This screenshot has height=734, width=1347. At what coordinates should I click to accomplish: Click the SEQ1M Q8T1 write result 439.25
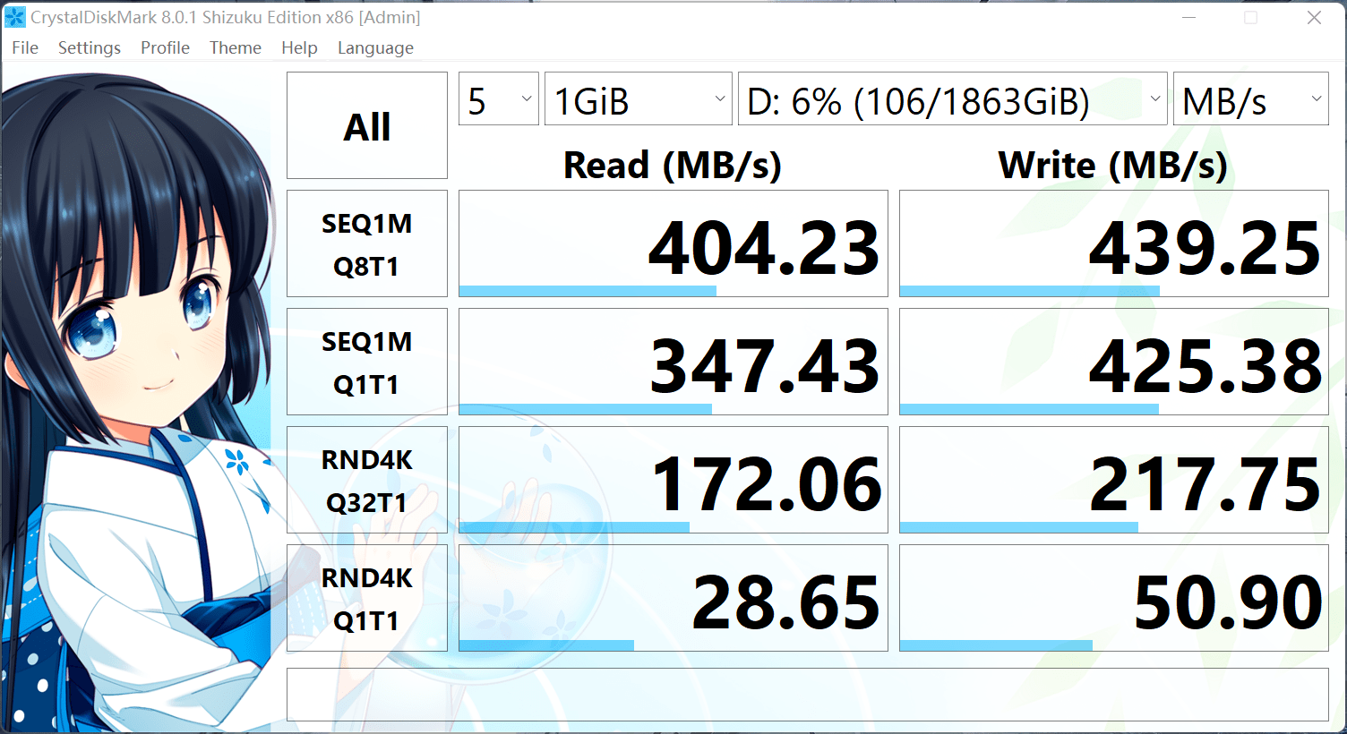[1114, 243]
